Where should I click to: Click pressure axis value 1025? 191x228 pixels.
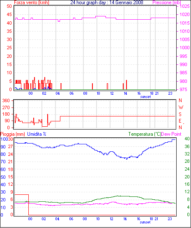(x=184, y=6)
